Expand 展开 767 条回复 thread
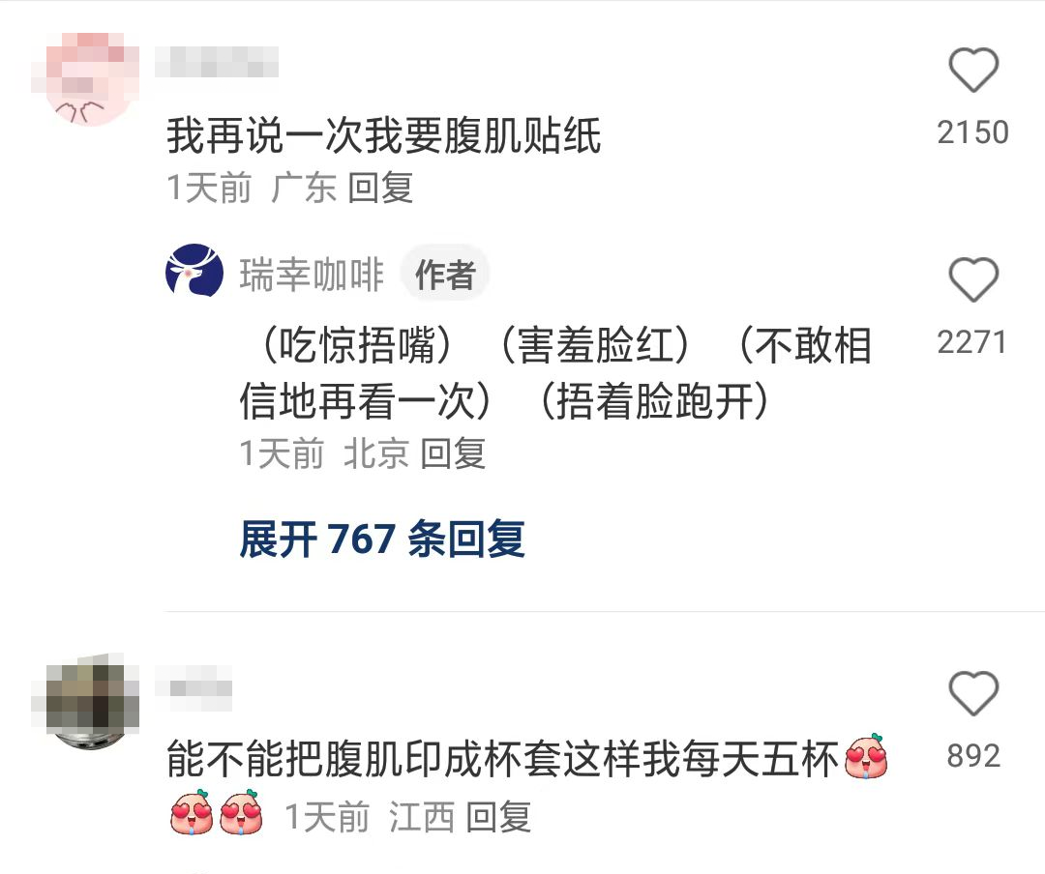Screen dimensions: 1045x874 pos(382,539)
